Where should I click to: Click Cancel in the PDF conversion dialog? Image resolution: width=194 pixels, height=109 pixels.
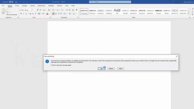tap(111, 69)
